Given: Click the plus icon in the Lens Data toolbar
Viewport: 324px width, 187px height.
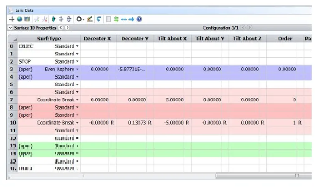Looking at the screenshot, I should (12, 19).
